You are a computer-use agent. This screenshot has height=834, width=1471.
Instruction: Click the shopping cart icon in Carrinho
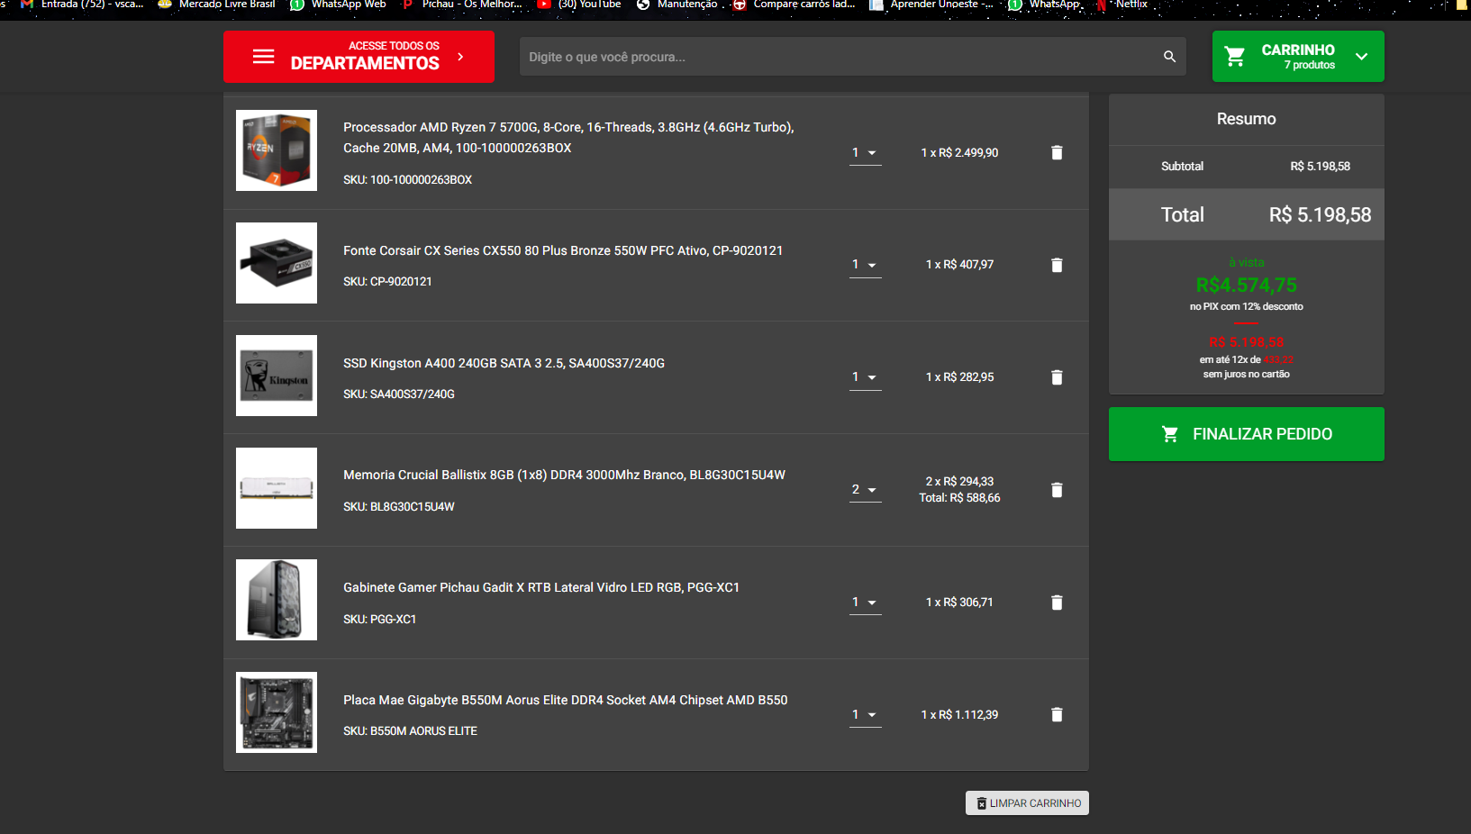click(1235, 57)
